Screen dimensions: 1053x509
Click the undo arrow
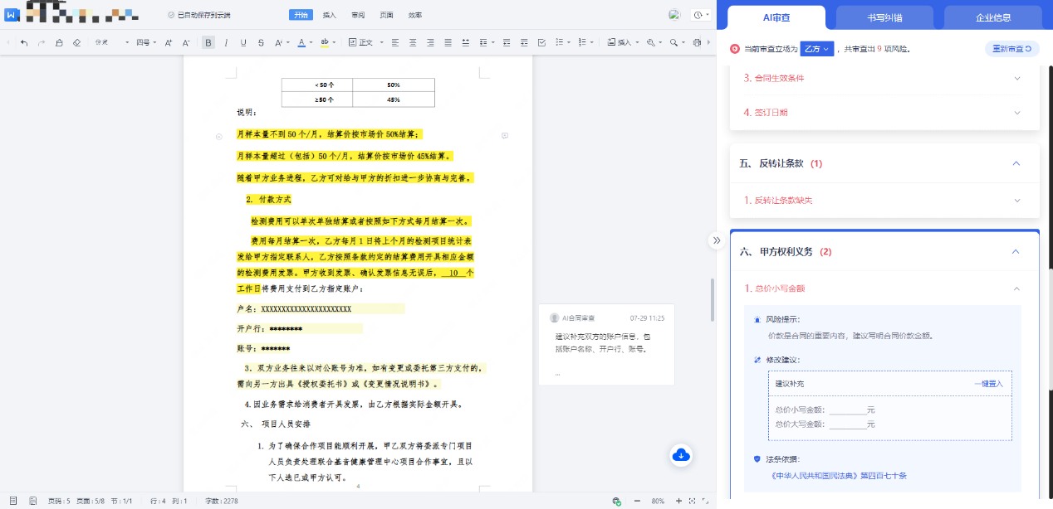[24, 42]
